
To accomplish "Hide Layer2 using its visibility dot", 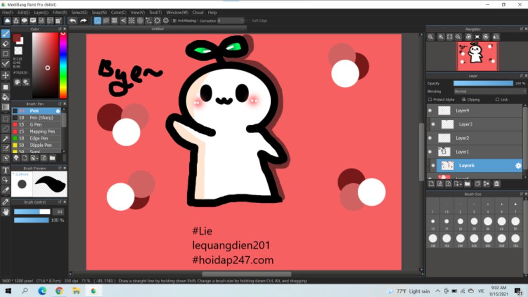I will [430, 138].
